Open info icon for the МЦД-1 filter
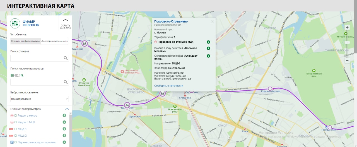 click(64, 129)
